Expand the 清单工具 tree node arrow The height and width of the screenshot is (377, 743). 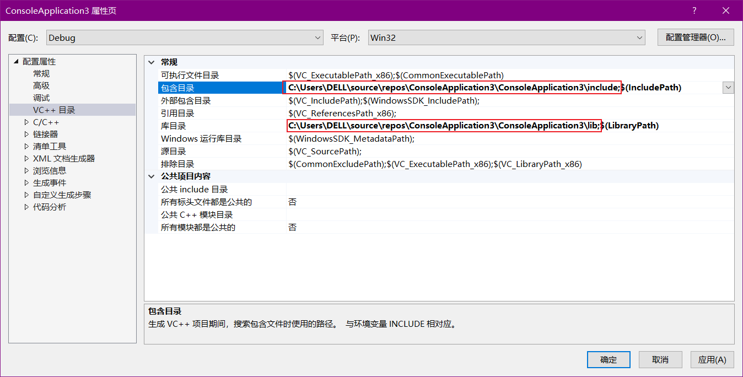pos(26,146)
